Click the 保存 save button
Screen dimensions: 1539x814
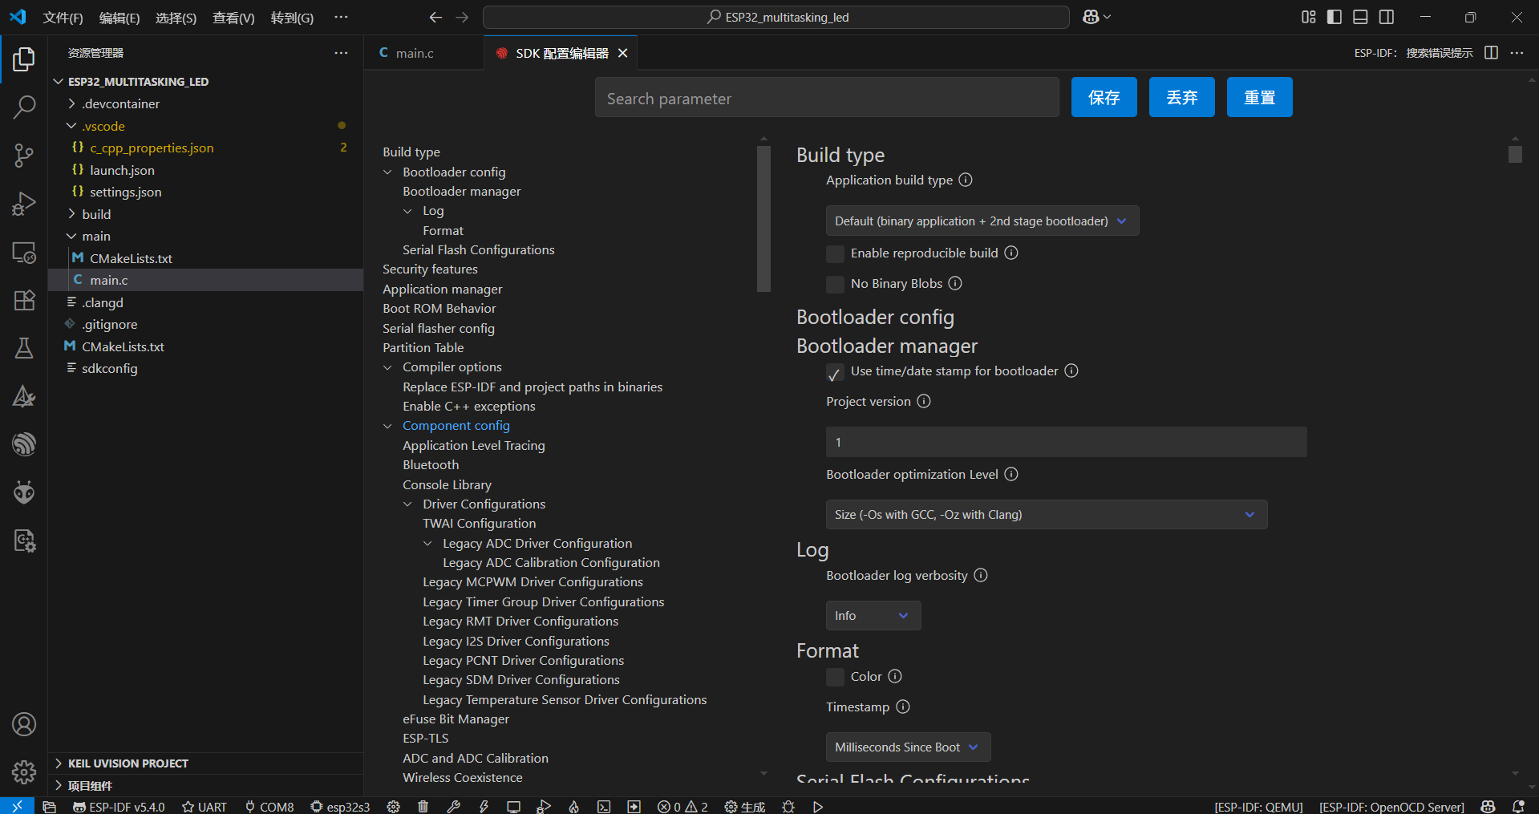[1104, 98]
